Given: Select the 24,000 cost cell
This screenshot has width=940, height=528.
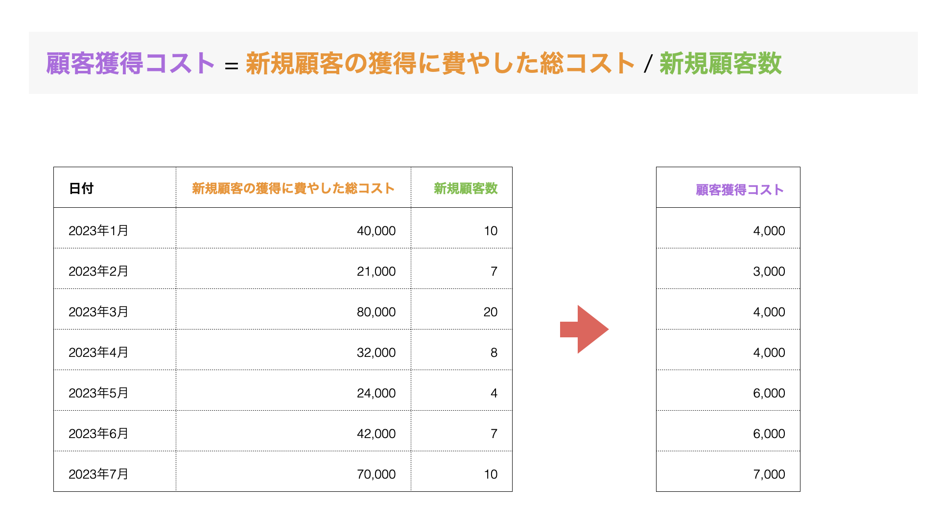Looking at the screenshot, I should coord(376,393).
